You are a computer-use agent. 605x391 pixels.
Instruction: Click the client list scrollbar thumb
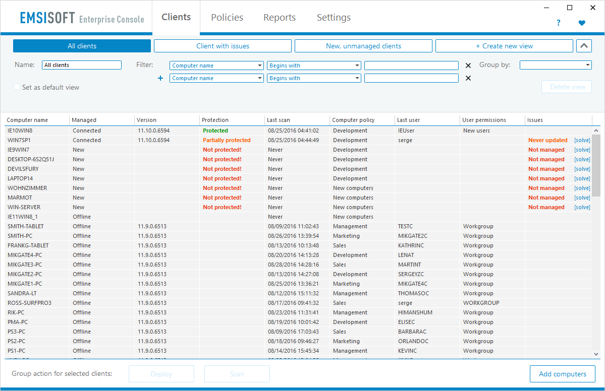(x=596, y=166)
